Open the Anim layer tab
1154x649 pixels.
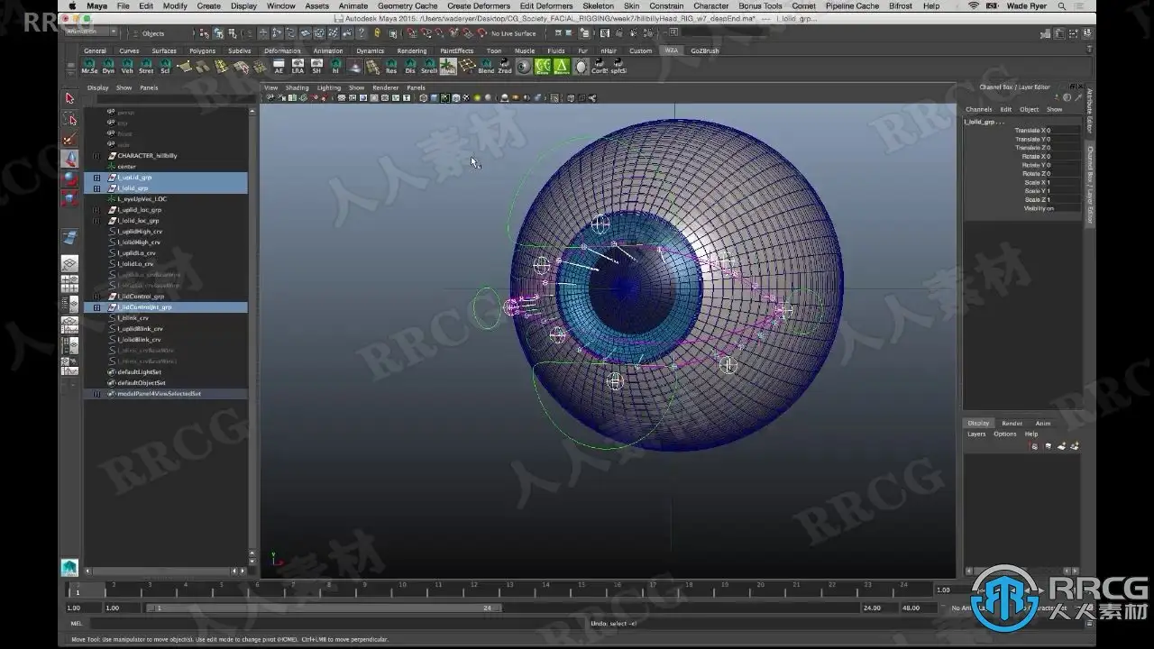pos(1042,423)
